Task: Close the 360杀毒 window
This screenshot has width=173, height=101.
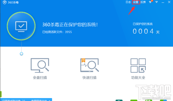Action: click(169, 2)
